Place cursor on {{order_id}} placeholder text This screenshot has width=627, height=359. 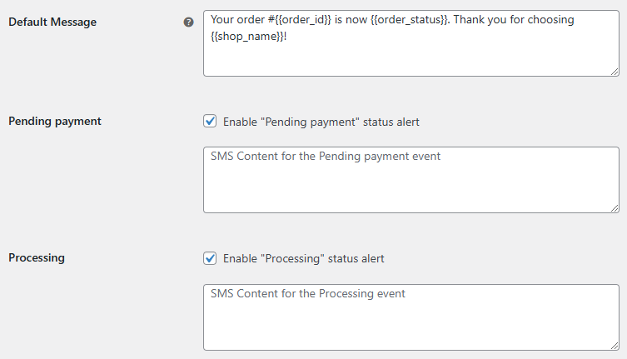(x=303, y=20)
